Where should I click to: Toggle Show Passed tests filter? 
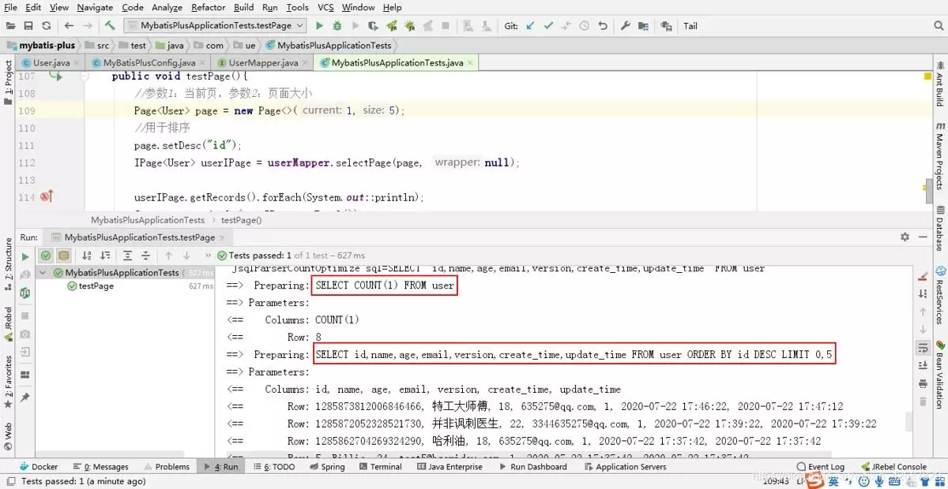[46, 256]
